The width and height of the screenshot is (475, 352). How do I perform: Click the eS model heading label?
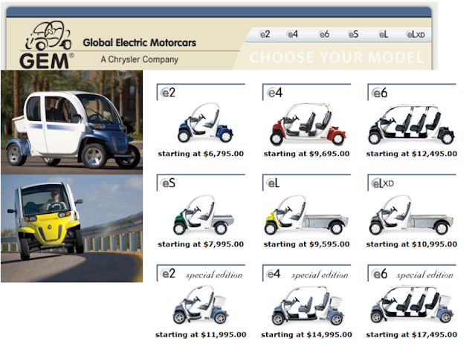[168, 183]
